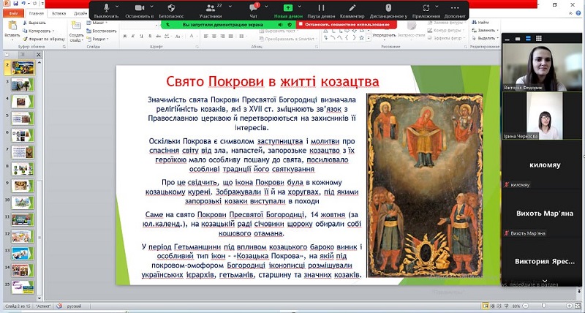Click zoom in plus in status bar
Viewport: 585px width, 313px height.
pos(570,306)
